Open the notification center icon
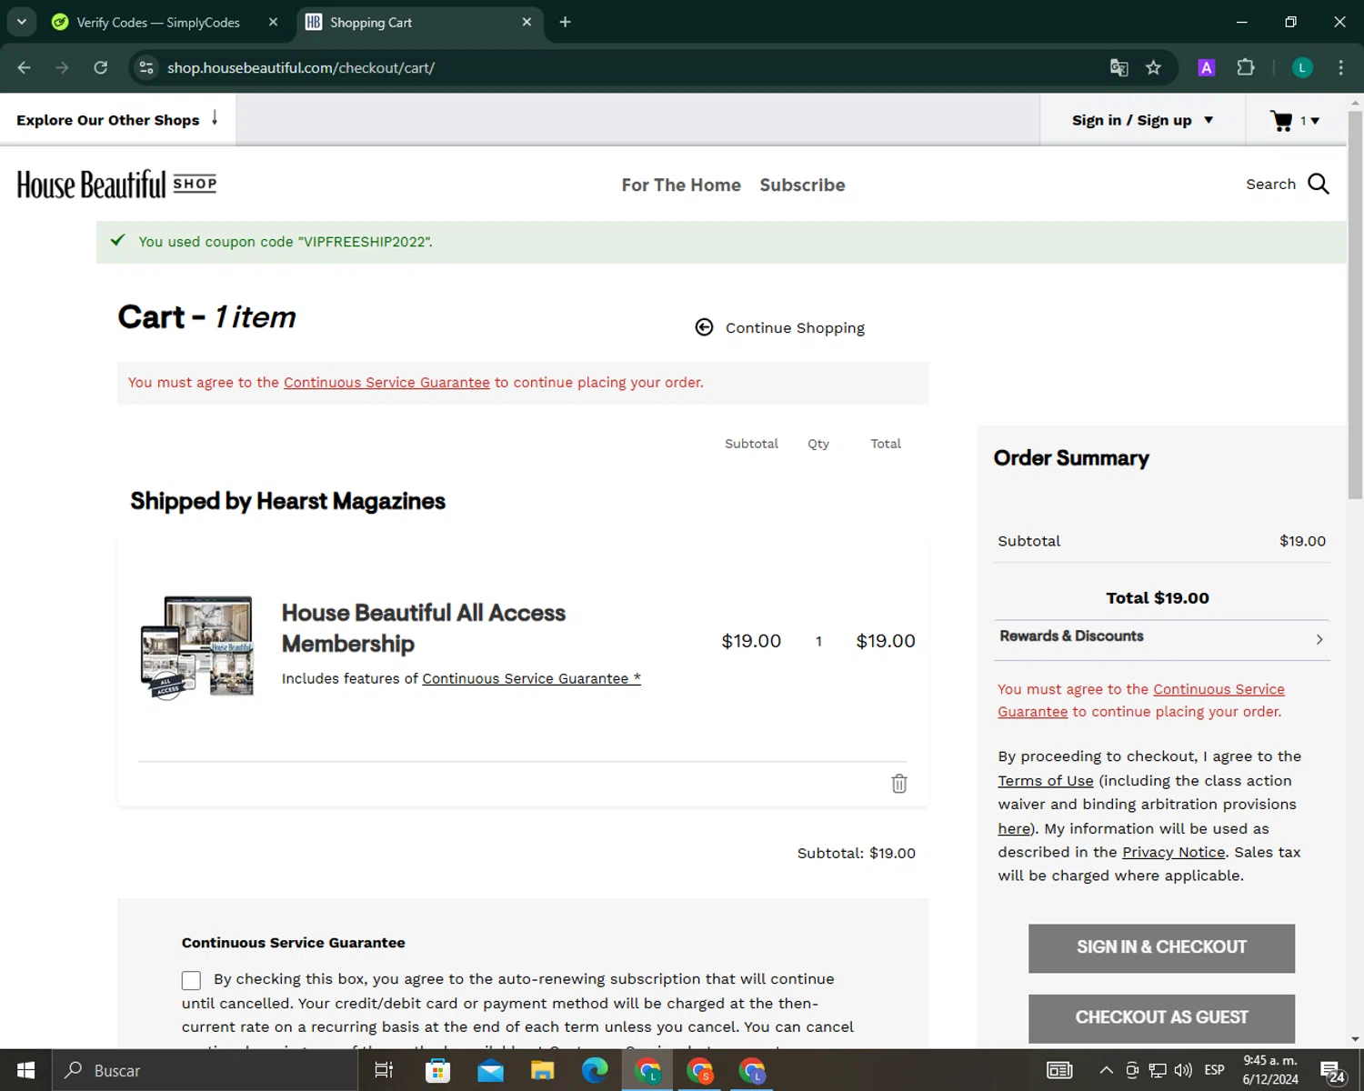Viewport: 1364px width, 1091px height. (1333, 1071)
